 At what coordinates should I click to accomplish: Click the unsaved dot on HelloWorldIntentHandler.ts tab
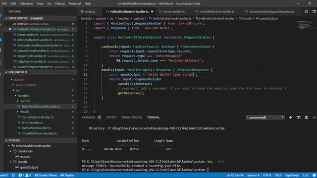152,11
